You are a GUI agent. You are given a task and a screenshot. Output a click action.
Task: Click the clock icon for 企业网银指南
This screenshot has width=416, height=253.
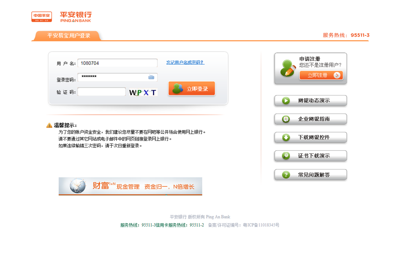tap(286, 119)
